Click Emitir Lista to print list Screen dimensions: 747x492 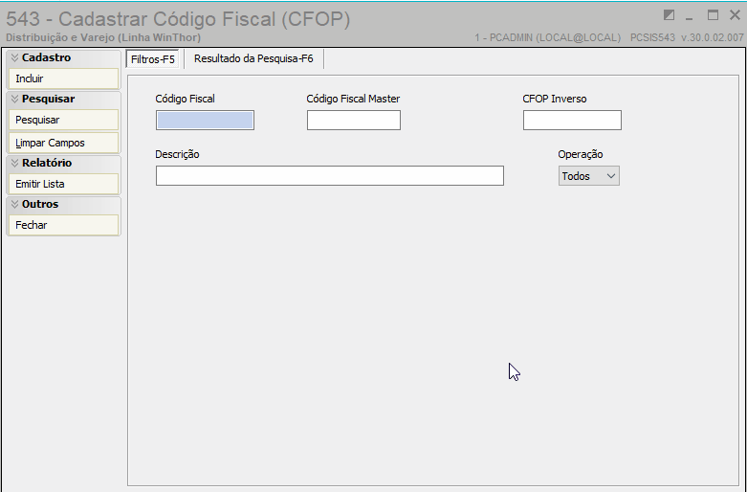tap(63, 184)
